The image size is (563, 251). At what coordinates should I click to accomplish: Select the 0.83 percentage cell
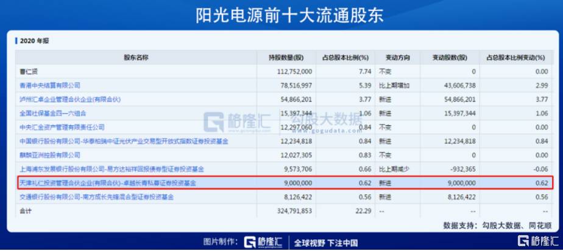365,156
